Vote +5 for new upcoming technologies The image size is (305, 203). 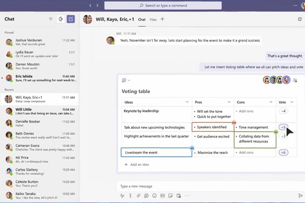[283, 127]
